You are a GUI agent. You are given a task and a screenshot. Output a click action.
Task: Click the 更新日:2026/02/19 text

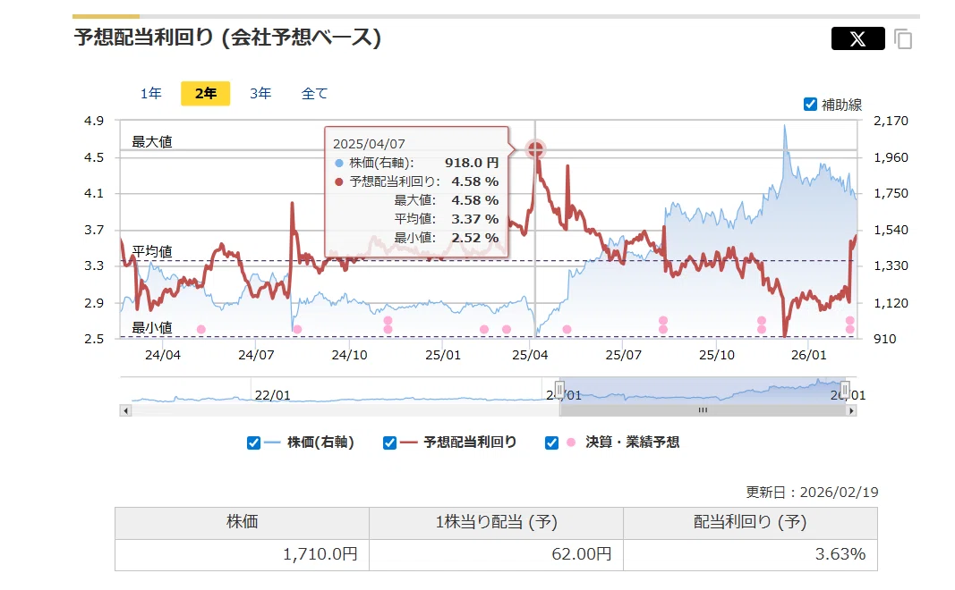click(x=812, y=492)
